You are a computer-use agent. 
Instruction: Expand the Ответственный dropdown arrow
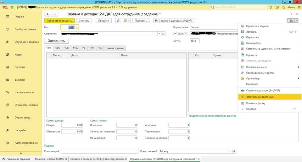click(230, 151)
